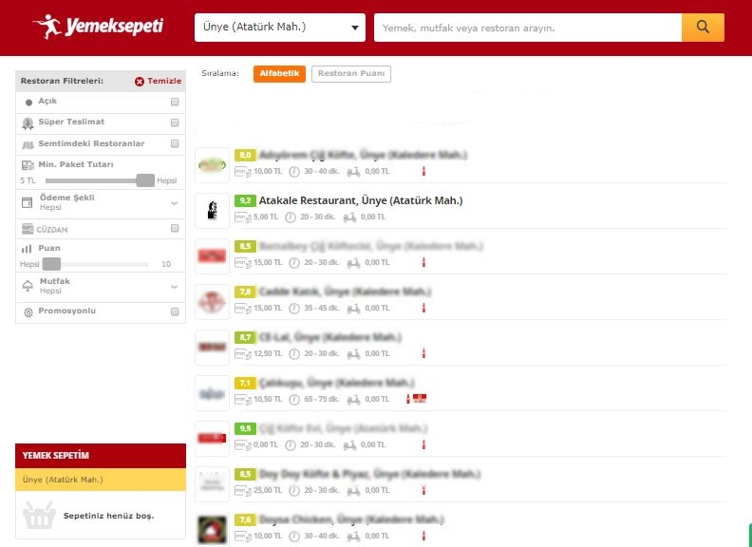The height and width of the screenshot is (547, 752).
Task: Open Atakale Restaurant, Ünye (Atatürk Mah.)
Action: 361,200
